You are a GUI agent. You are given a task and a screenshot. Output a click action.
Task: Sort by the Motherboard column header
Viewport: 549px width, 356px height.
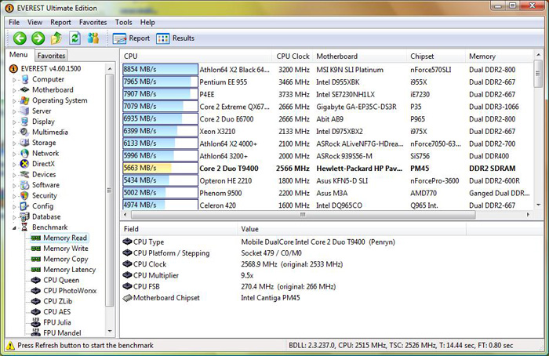pos(360,56)
